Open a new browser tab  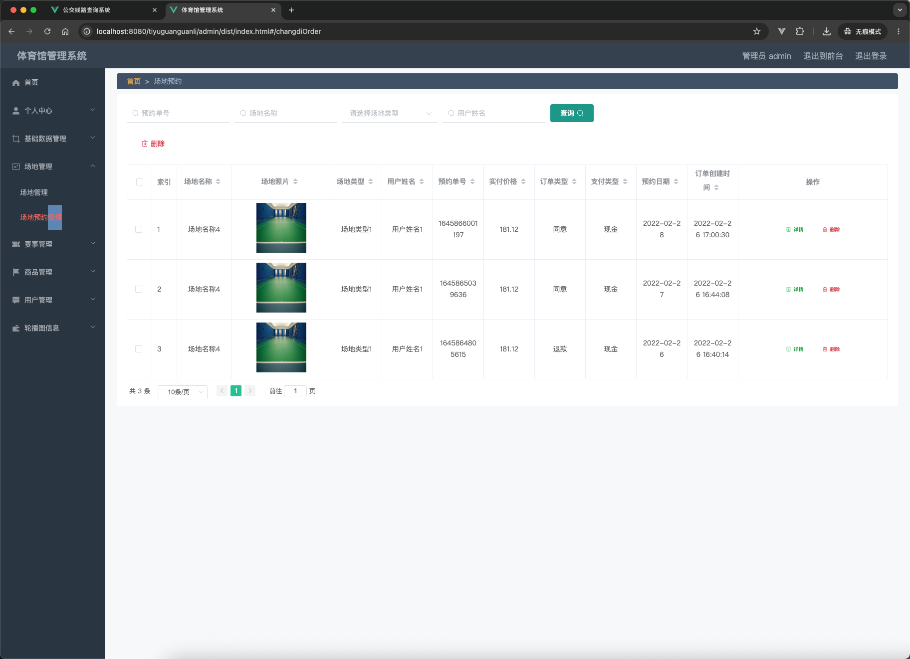(x=291, y=10)
